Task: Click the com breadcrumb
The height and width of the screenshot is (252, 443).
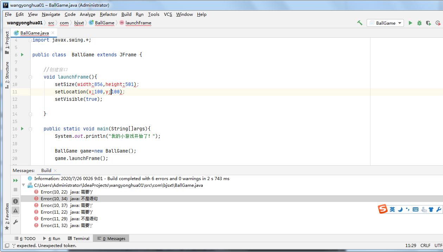Action: (x=64, y=23)
